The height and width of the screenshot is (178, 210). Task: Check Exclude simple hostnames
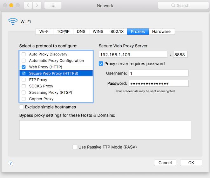21,107
